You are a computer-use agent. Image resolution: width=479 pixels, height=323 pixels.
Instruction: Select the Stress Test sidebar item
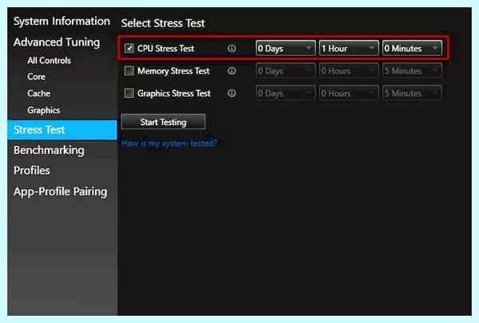coord(62,130)
